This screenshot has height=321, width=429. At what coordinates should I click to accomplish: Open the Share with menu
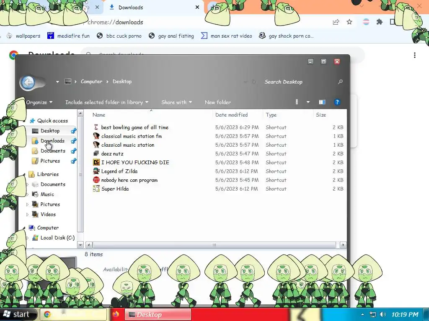point(176,102)
